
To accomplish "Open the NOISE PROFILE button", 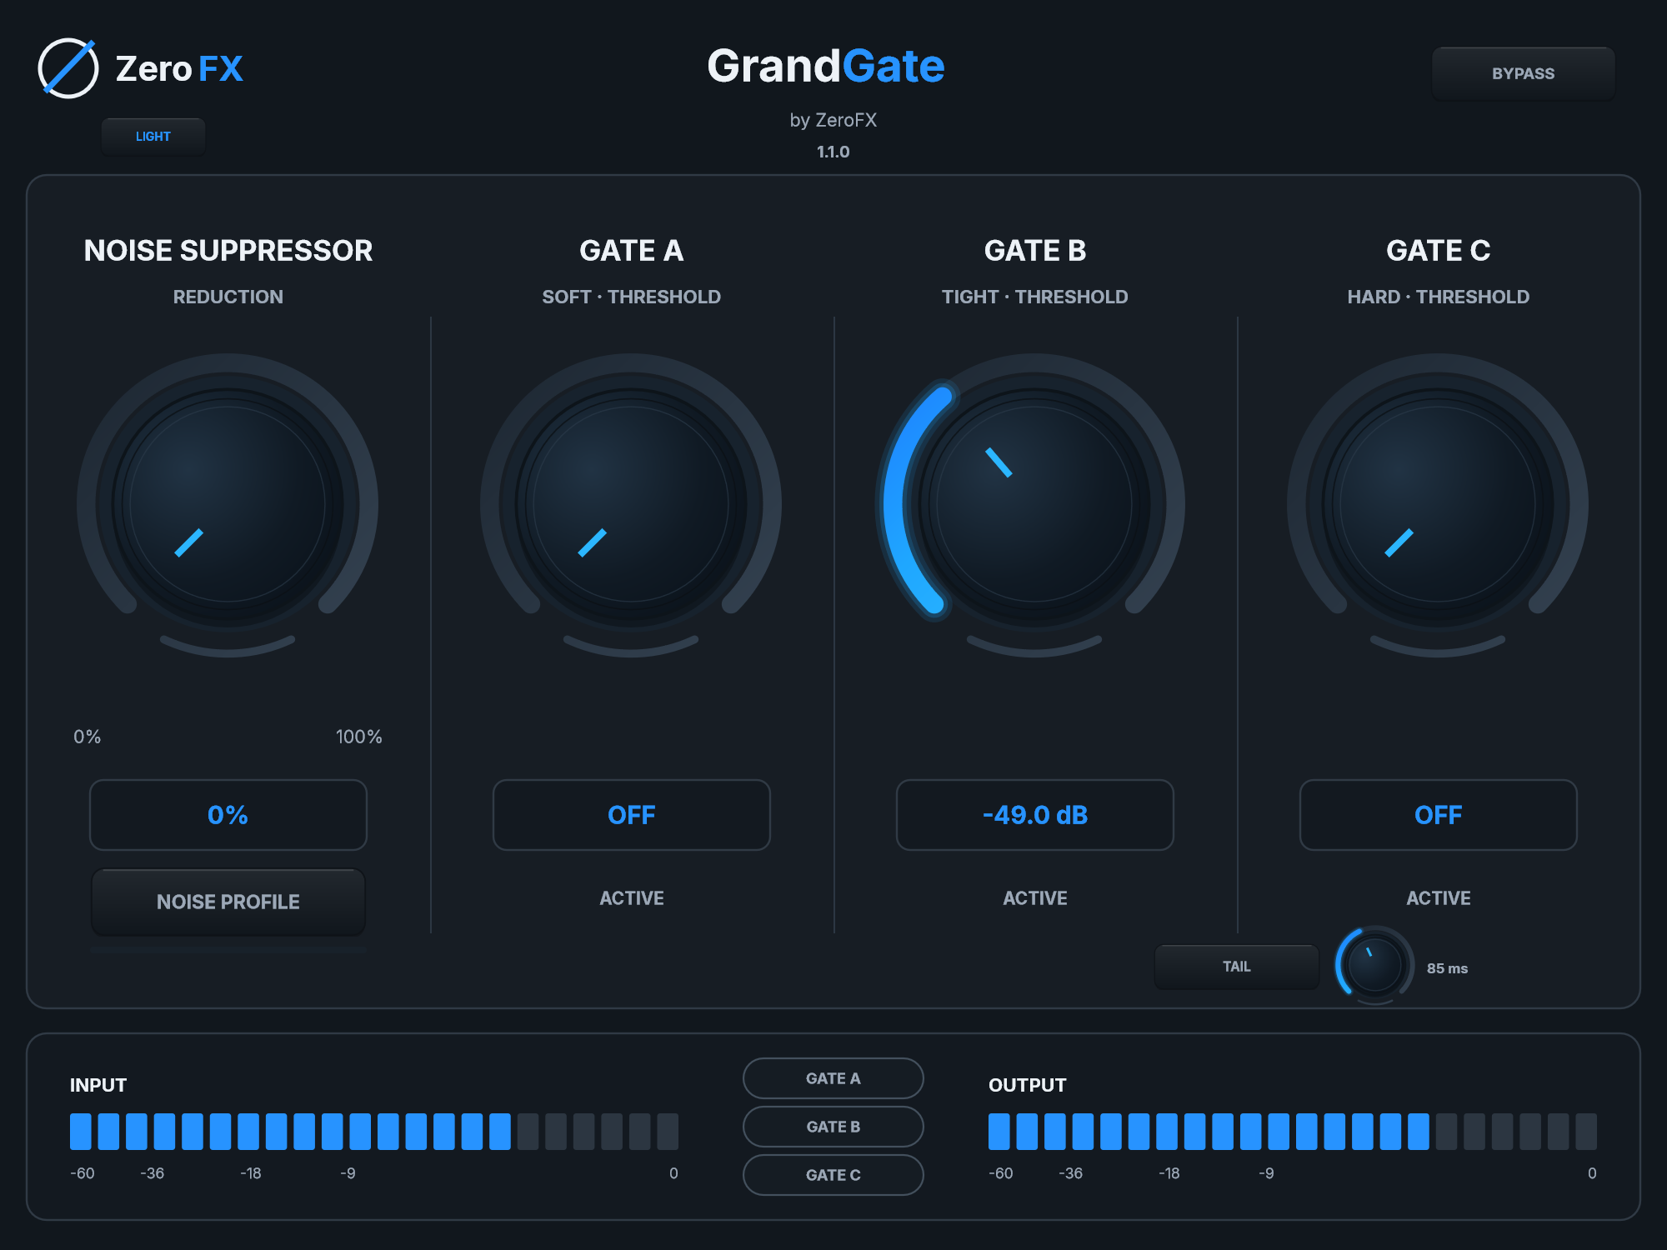I will (228, 902).
